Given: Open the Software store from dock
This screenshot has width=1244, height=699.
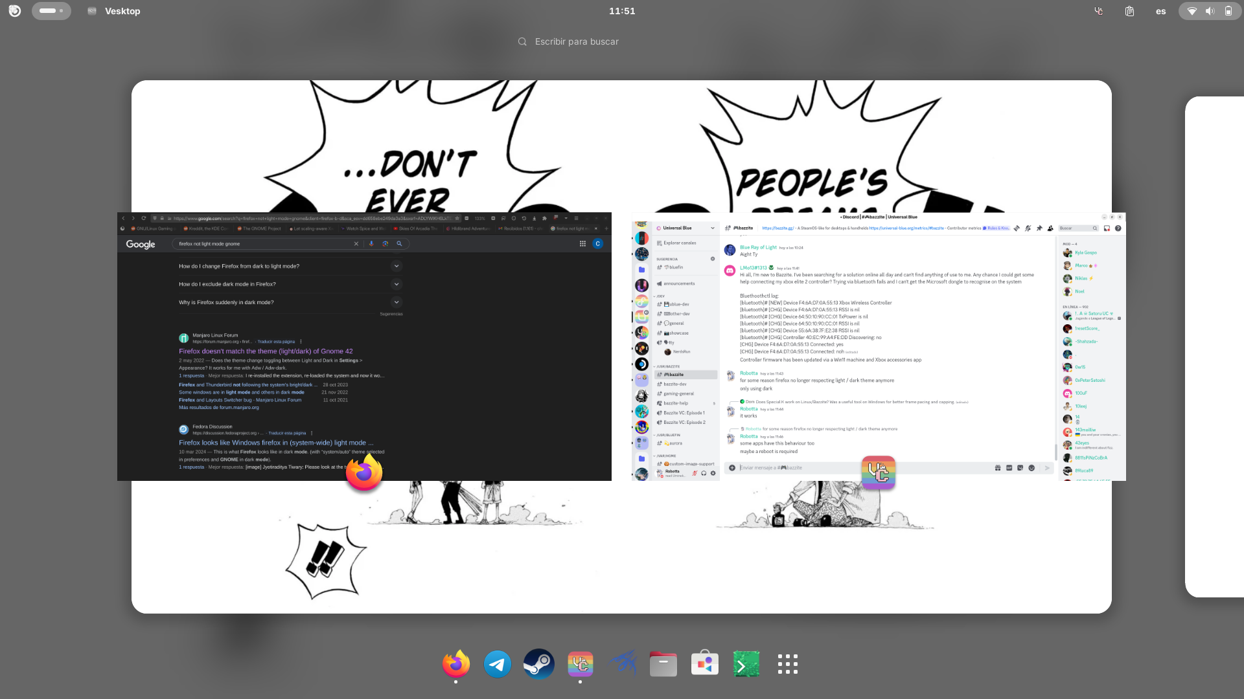Looking at the screenshot, I should tap(705, 664).
